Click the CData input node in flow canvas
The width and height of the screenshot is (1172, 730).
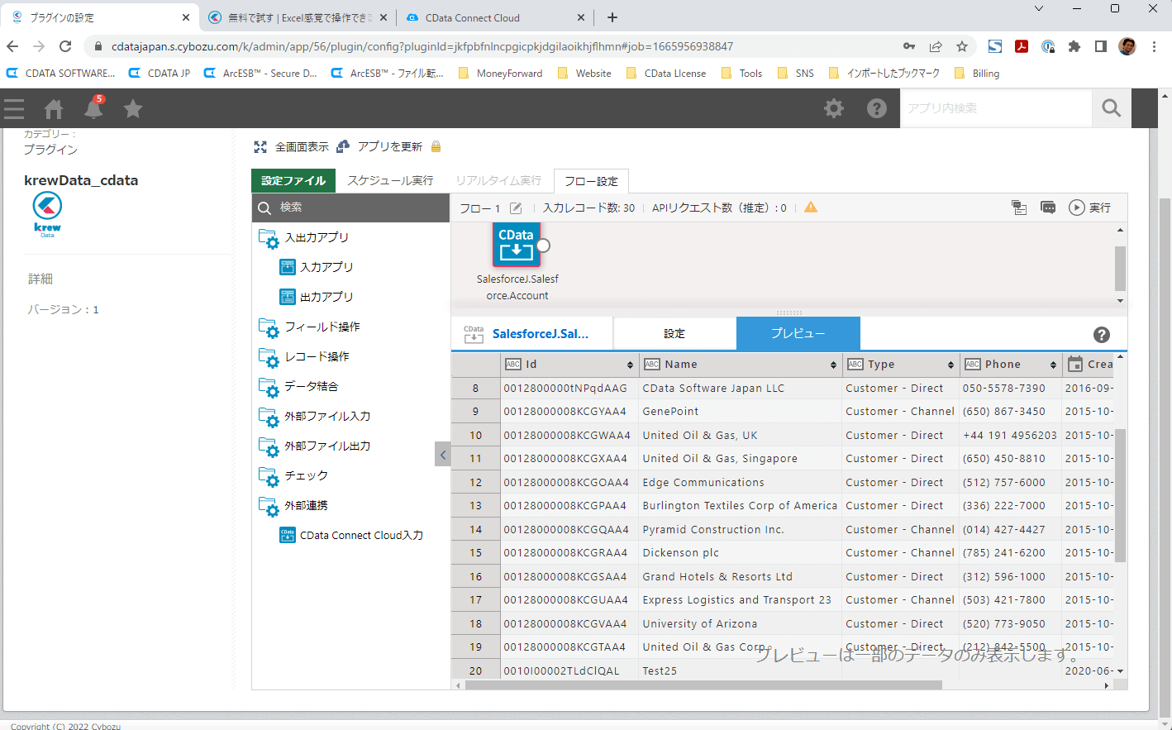(x=517, y=245)
